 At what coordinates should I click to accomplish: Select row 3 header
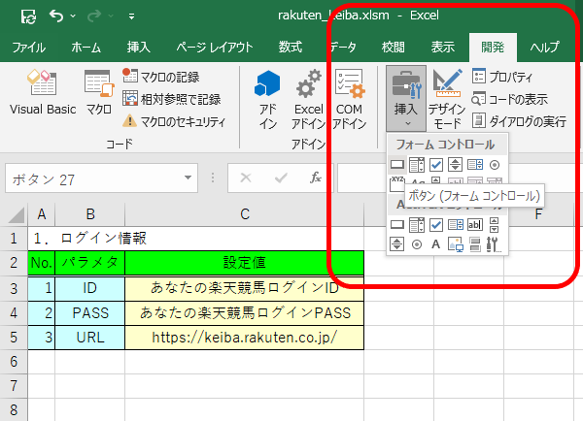coord(14,288)
